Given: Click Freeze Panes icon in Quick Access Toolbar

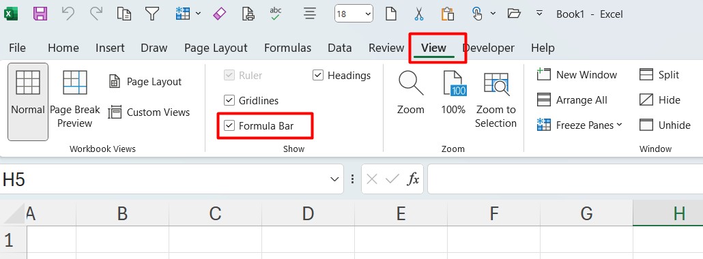Looking at the screenshot, I should coord(182,14).
